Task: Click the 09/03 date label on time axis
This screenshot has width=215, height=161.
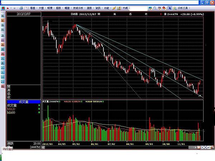Action: pyautogui.click(x=149, y=144)
